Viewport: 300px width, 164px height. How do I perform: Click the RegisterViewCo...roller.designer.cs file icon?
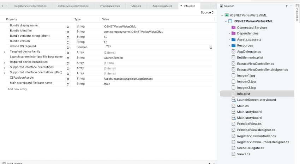[x=233, y=142]
